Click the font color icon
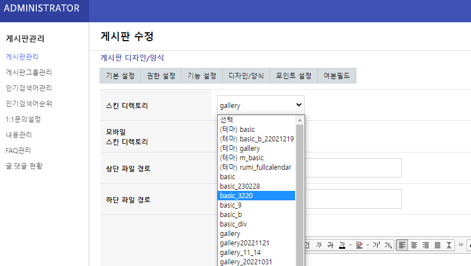 341,245
